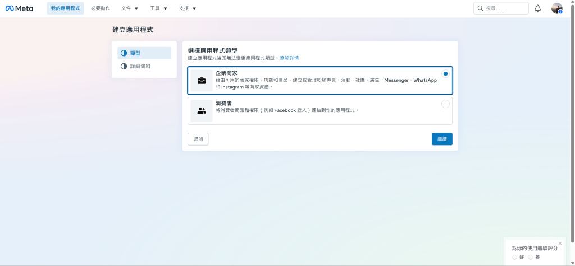The height and width of the screenshot is (266, 575).
Task: Click the 消費者 option title
Action: pos(223,104)
